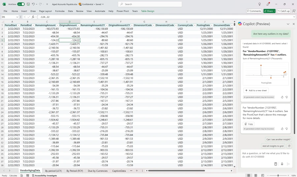
Task: Click the green Share button
Action: click(269, 11)
